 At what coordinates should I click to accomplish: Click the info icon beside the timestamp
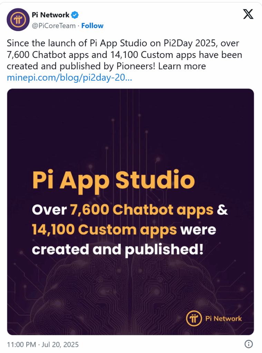(x=249, y=344)
